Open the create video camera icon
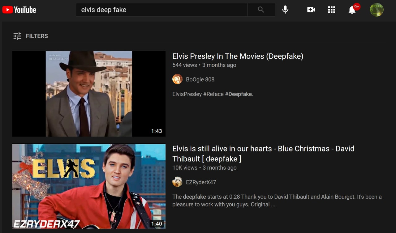This screenshot has width=396, height=233. 311,10
